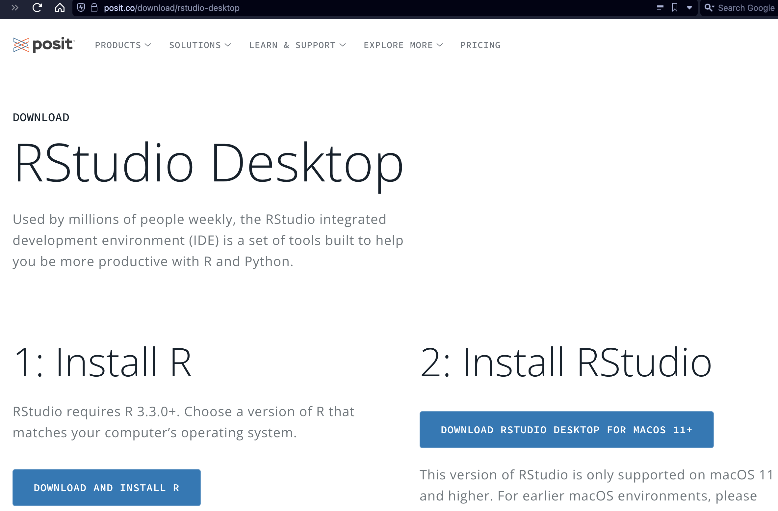The width and height of the screenshot is (778, 511).
Task: Toggle bookmark for this page
Action: coord(674,8)
